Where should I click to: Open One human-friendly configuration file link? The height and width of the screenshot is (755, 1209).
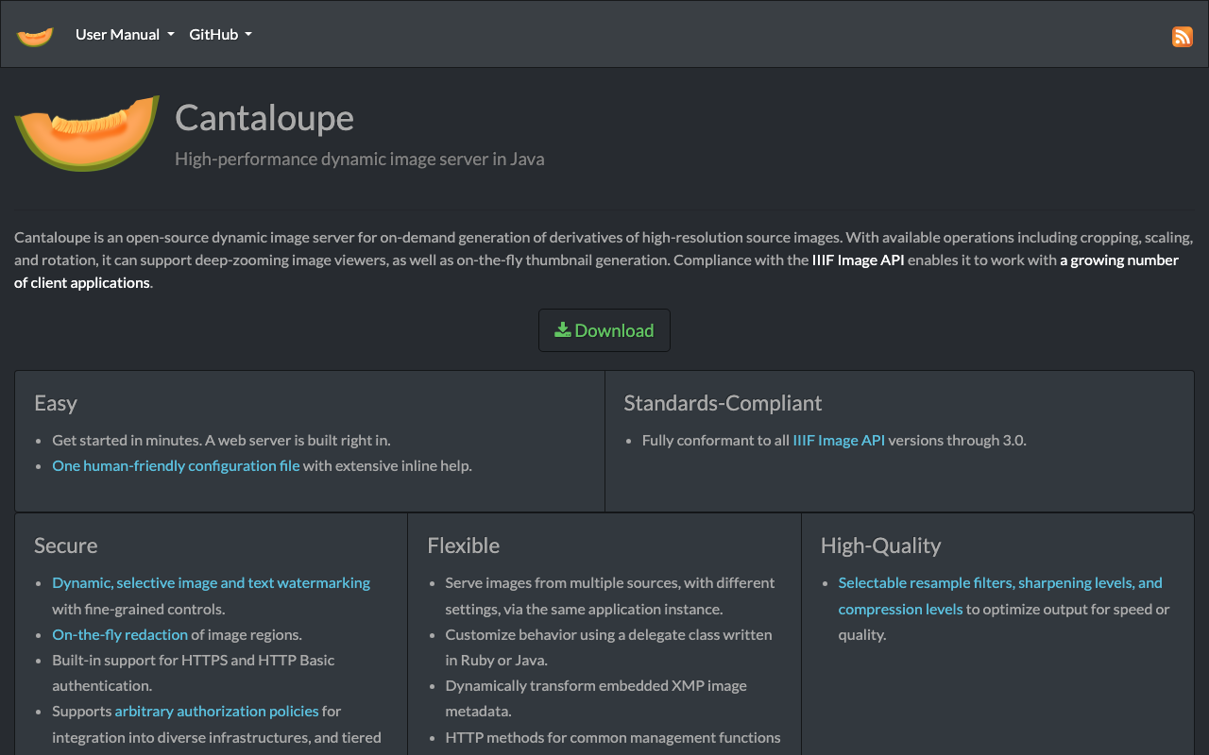[176, 465]
